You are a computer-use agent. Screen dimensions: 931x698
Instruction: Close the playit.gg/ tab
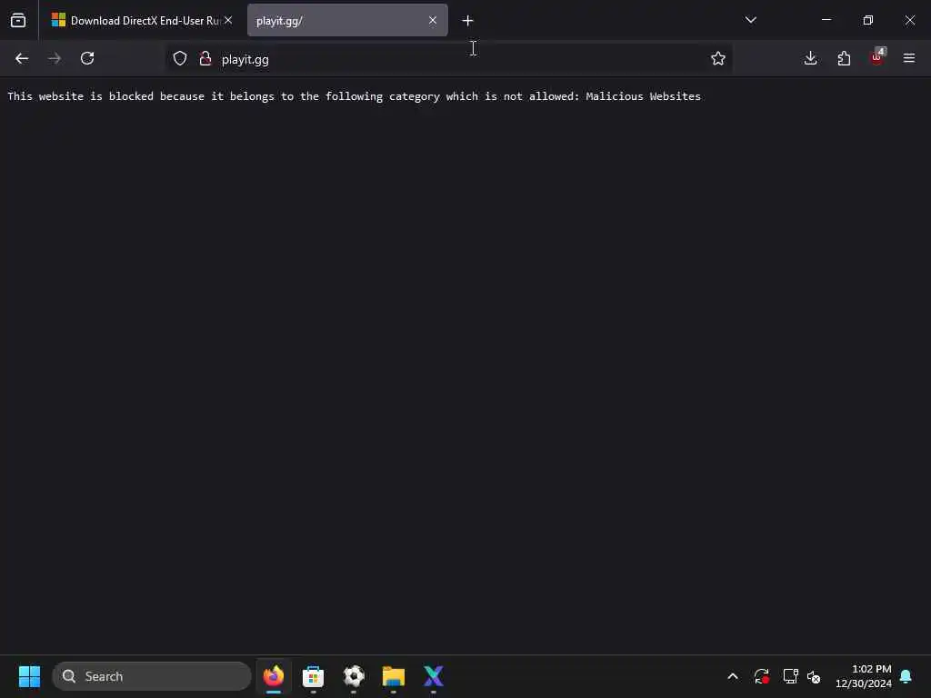pyautogui.click(x=433, y=20)
